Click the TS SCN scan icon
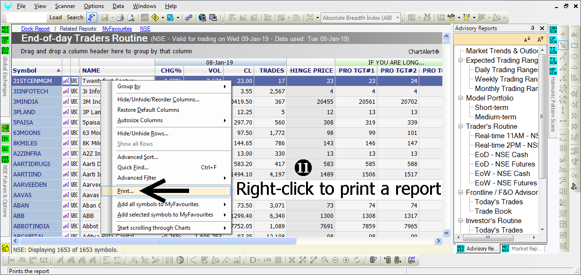 tap(553, 61)
